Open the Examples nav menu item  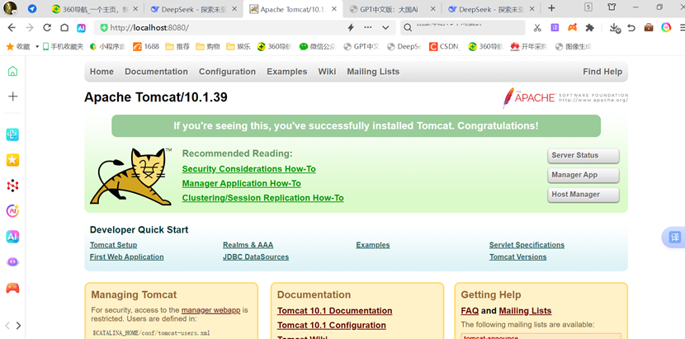pyautogui.click(x=287, y=72)
